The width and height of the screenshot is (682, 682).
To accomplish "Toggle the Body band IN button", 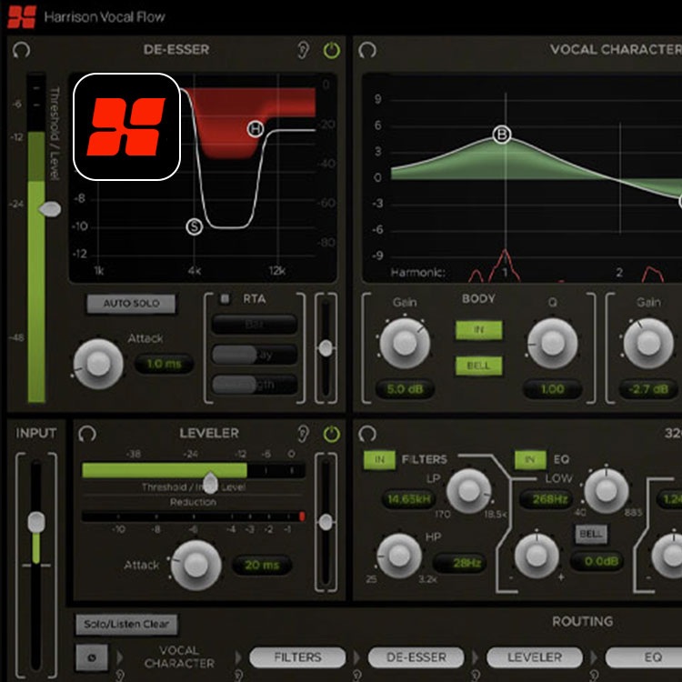I will (x=478, y=330).
